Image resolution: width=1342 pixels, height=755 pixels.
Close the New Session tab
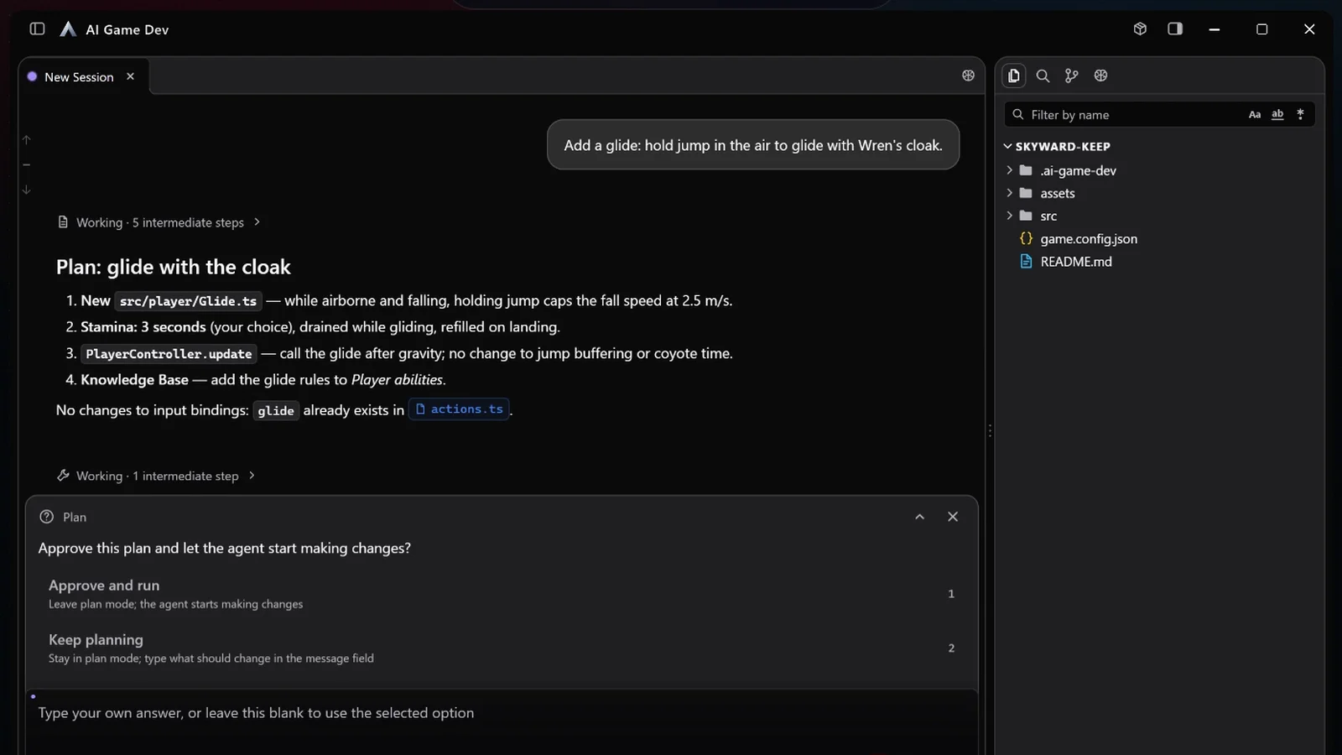coord(130,76)
